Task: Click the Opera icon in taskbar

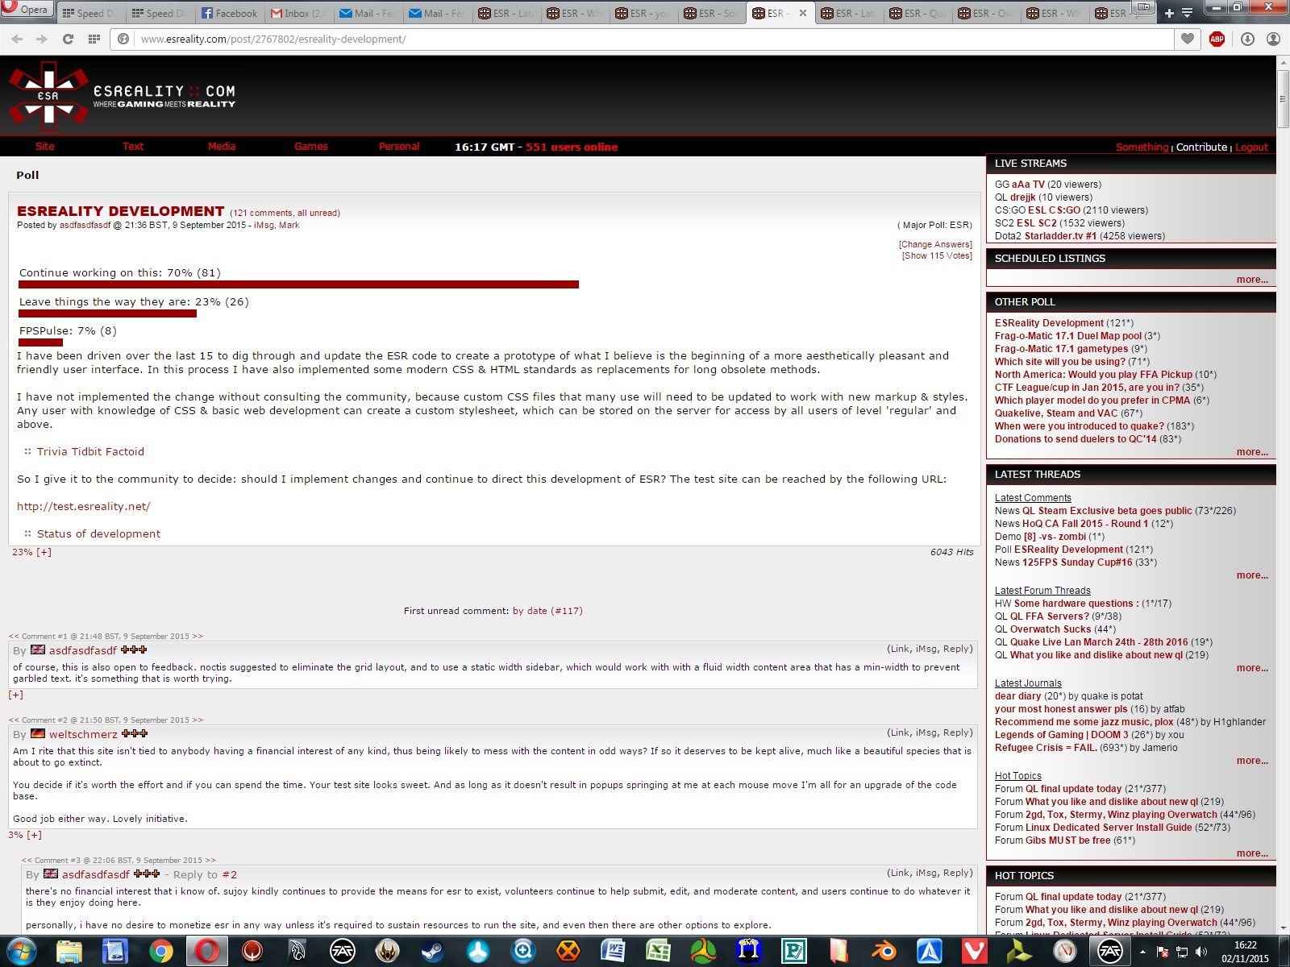Action: pos(206,952)
